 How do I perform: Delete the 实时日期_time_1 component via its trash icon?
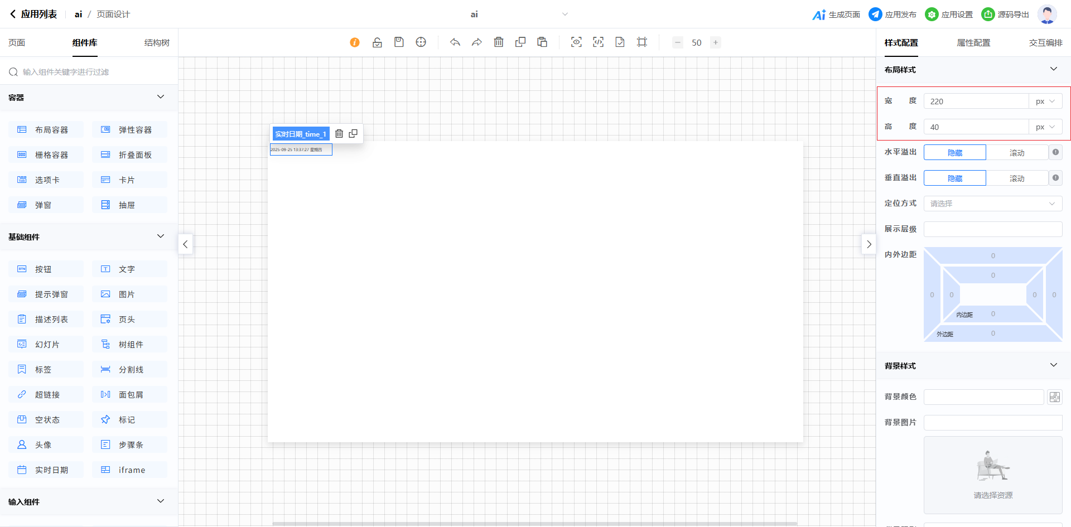(339, 134)
